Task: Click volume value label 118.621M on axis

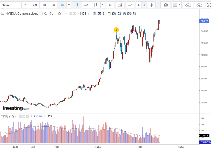Action: coord(205,142)
